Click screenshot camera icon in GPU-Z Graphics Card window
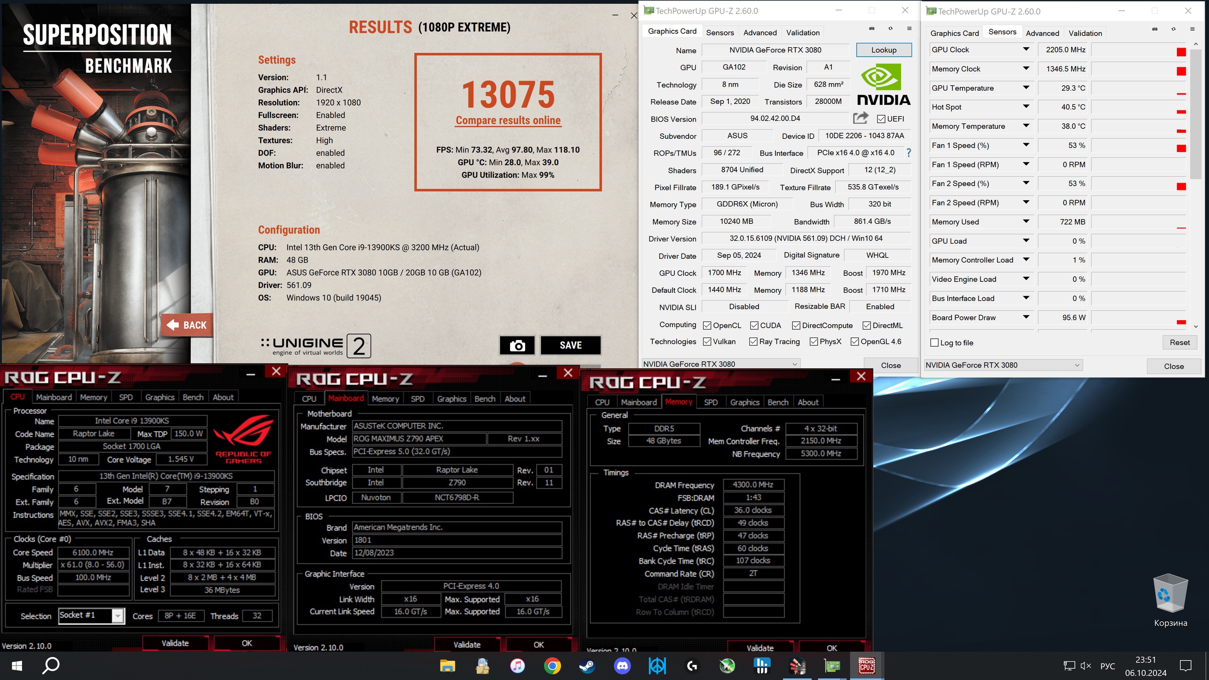Image resolution: width=1209 pixels, height=680 pixels. pos(872,28)
